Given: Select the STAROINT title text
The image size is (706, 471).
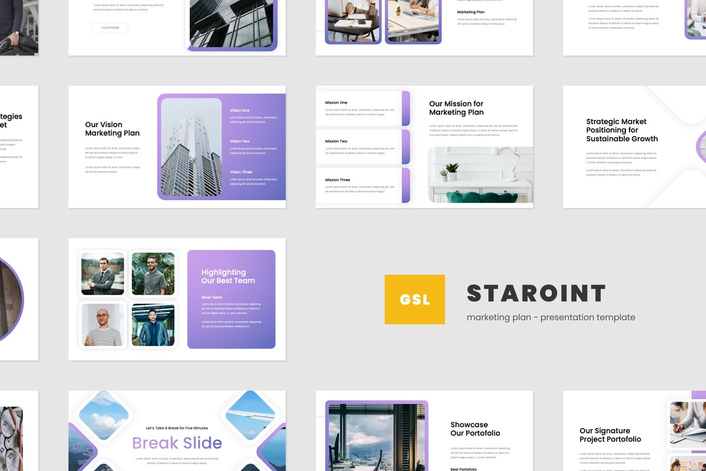Looking at the screenshot, I should click(x=536, y=293).
